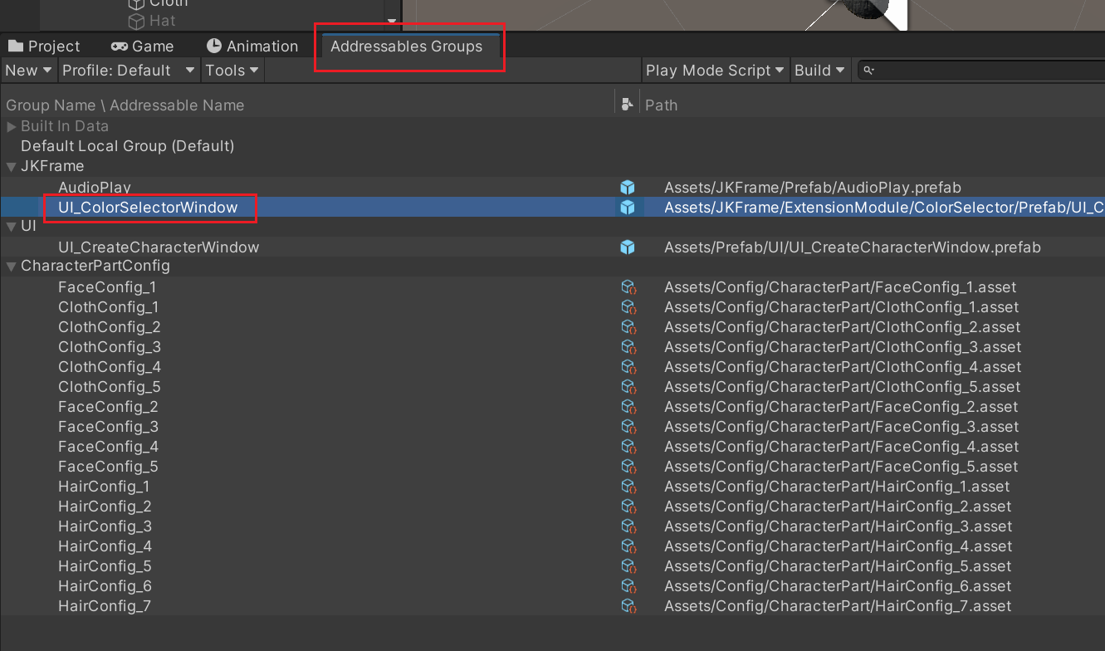The image size is (1105, 651).
Task: Select ClothConfig_2 entry
Action: point(110,327)
